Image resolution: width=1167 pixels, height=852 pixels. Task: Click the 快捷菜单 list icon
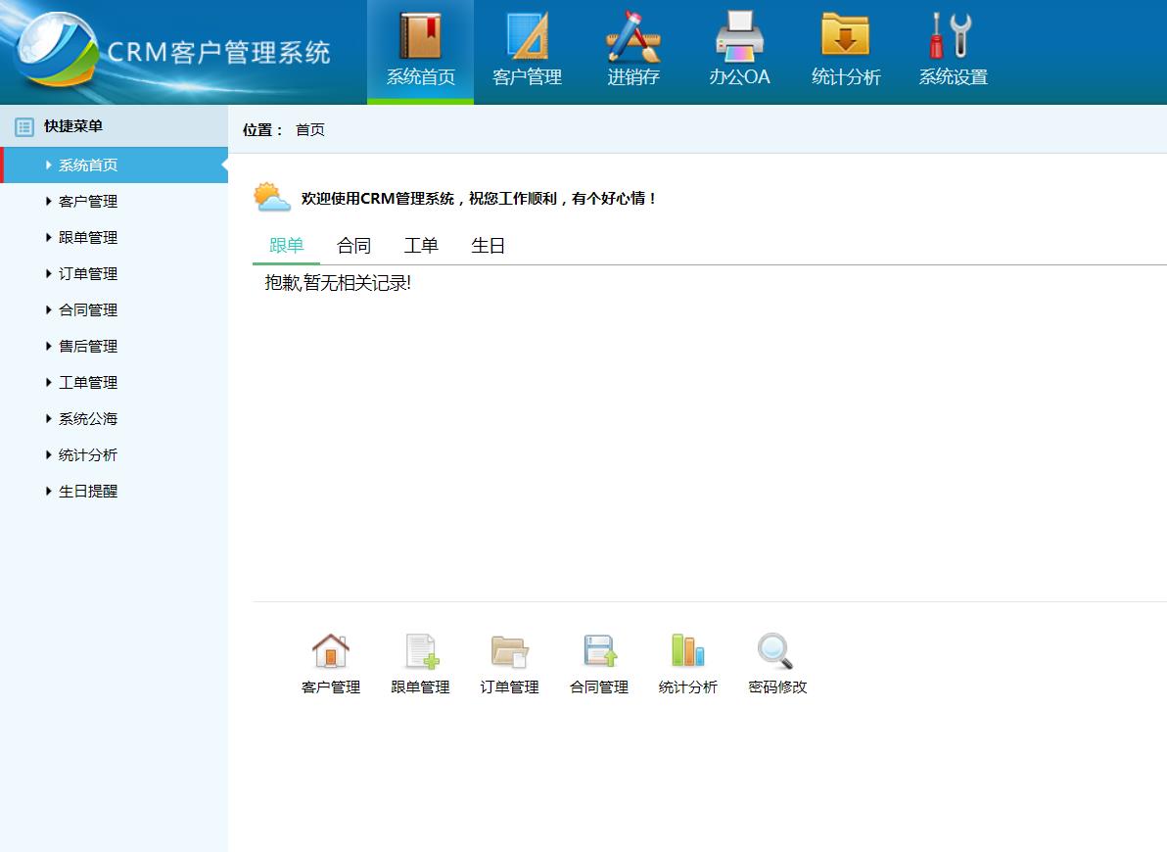(x=24, y=126)
